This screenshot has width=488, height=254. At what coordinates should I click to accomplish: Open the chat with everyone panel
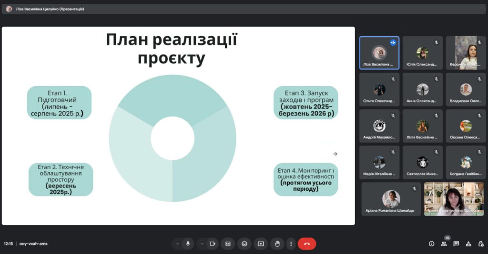pos(456,244)
